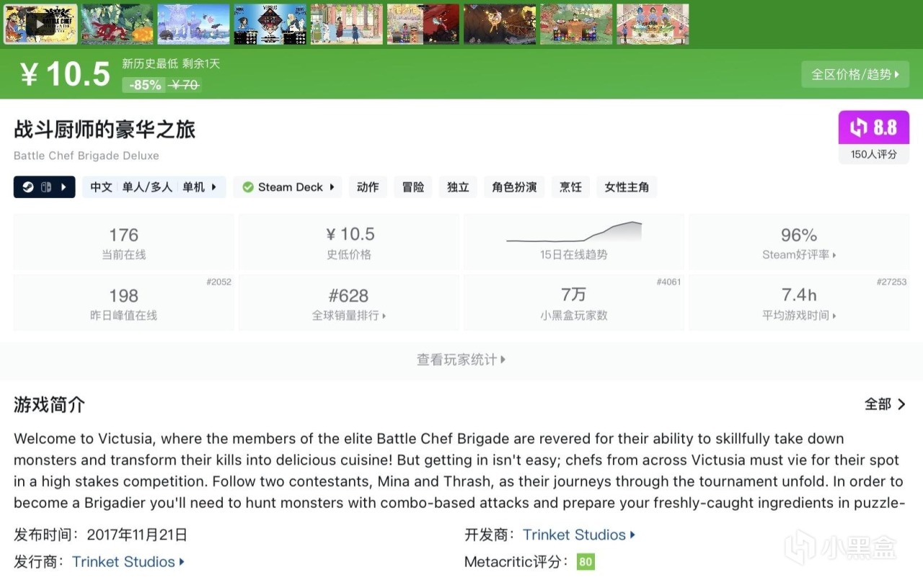
Task: Click the Steam platform icon
Action: coord(27,187)
